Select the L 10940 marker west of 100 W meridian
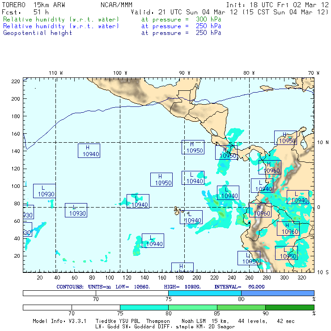This screenshot has width=331, height=331. tap(138, 201)
